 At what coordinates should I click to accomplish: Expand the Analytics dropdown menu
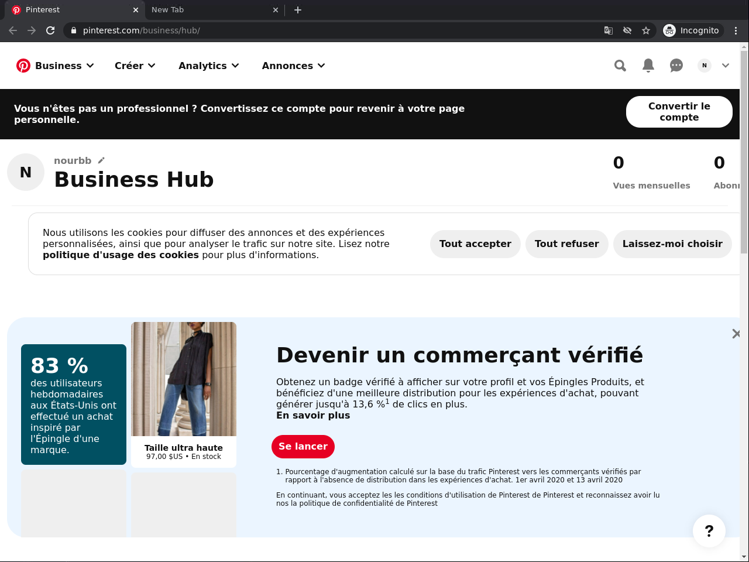[x=209, y=66]
